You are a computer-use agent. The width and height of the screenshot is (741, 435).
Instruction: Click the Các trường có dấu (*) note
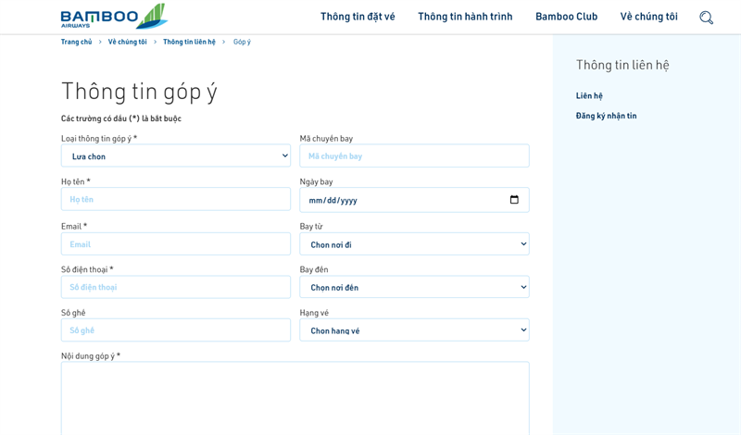click(121, 118)
